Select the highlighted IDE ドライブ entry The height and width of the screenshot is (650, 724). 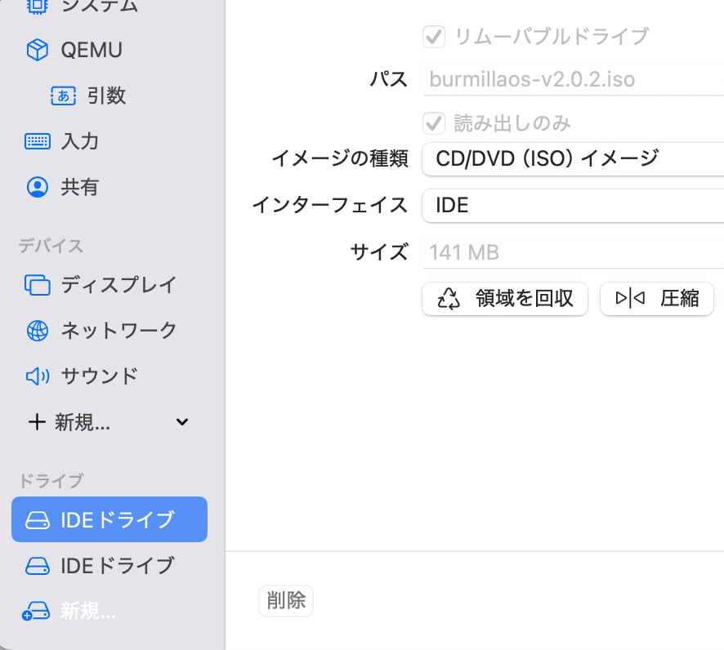click(x=109, y=519)
